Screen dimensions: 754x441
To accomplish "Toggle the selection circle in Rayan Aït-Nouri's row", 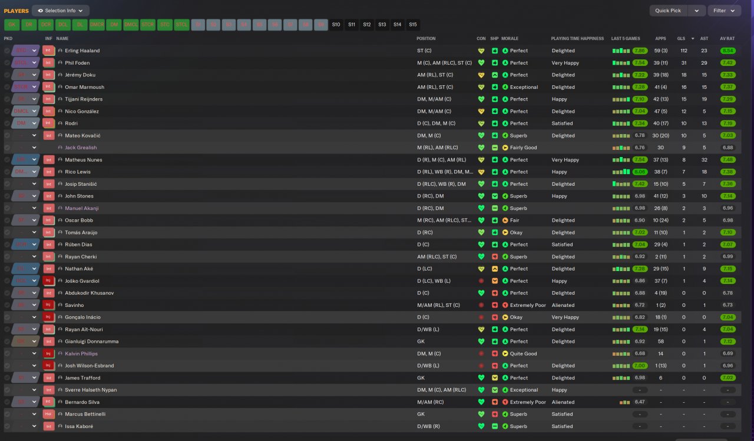I will (7, 329).
